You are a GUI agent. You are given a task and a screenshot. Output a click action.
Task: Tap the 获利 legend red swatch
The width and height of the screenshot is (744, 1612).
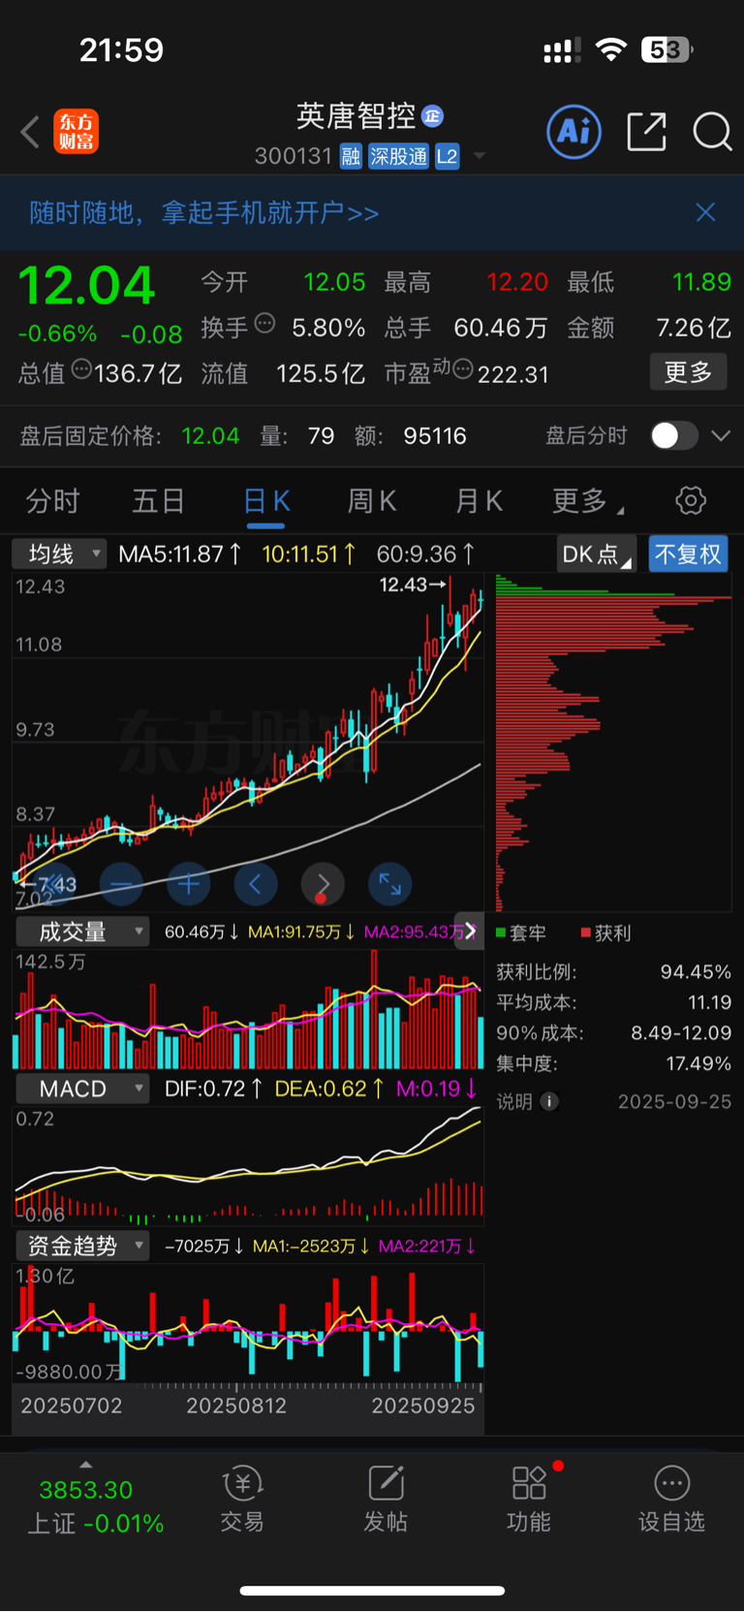point(585,932)
